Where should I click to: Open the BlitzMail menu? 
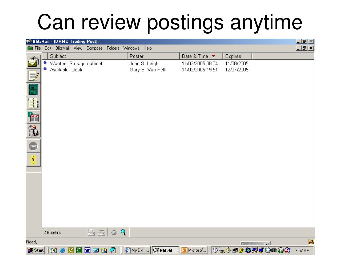[x=62, y=48]
